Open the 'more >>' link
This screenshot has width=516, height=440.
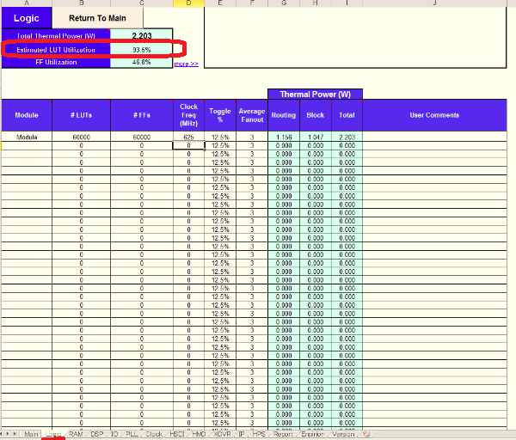pyautogui.click(x=186, y=64)
